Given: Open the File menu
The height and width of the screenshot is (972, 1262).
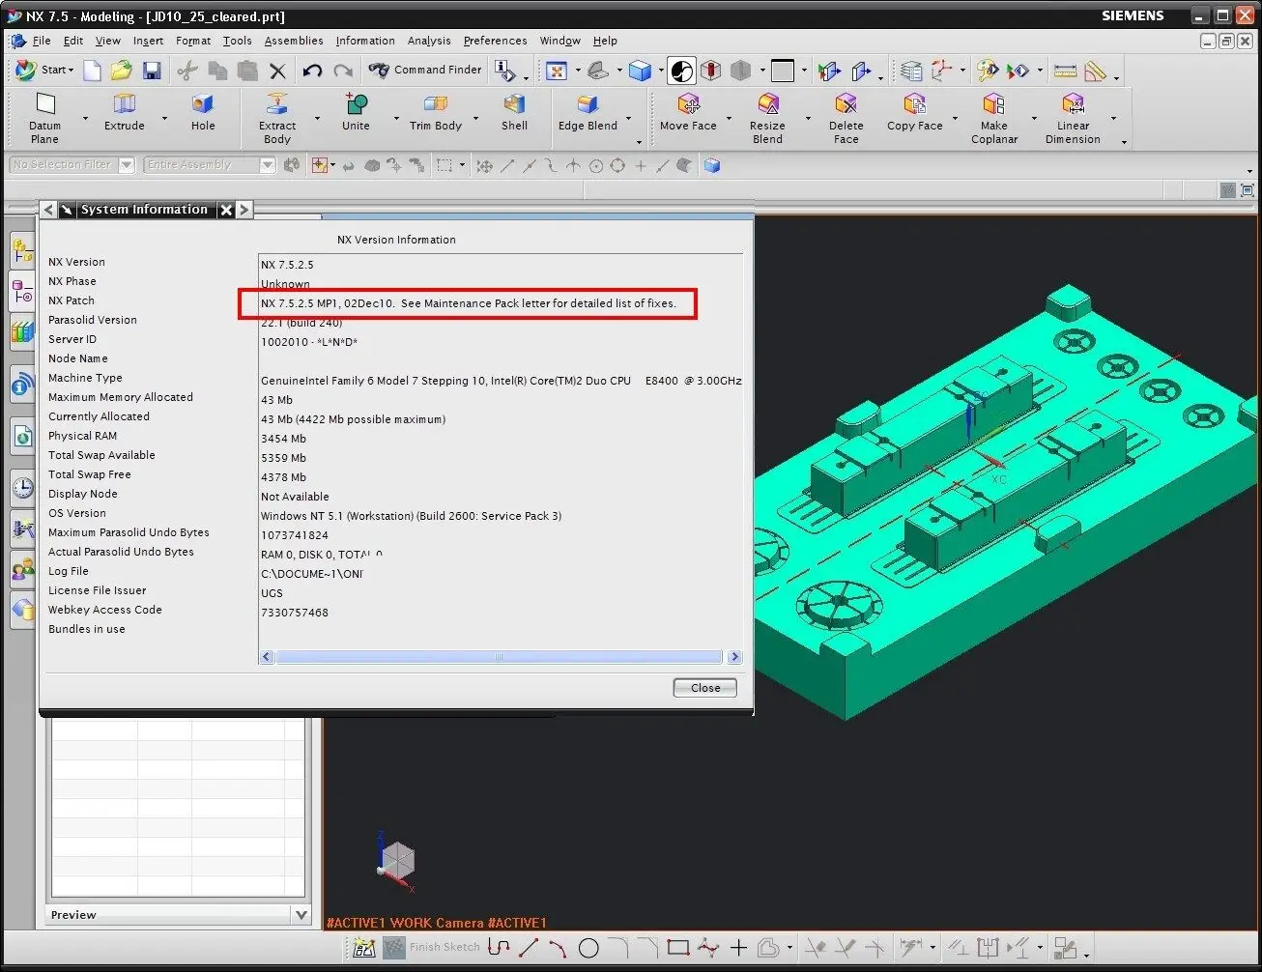Looking at the screenshot, I should tap(42, 41).
